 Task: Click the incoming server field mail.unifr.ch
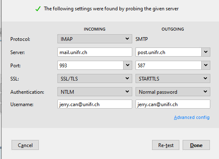pos(95,52)
